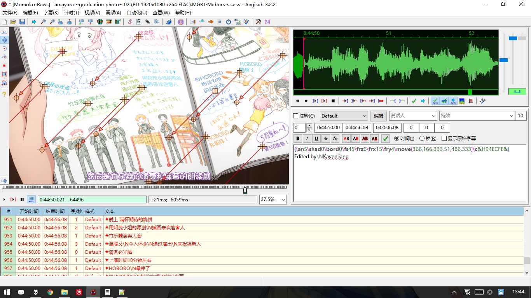Open visual typesetting help question mark
This screenshot has height=298, width=531.
pyautogui.click(x=4, y=94)
